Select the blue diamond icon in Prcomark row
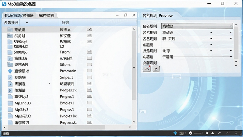243x137 pixels. pyautogui.click(x=10, y=71)
